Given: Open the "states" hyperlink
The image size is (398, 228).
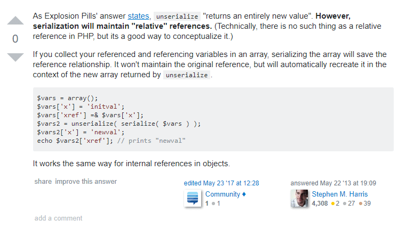Looking at the screenshot, I should tap(138, 16).
